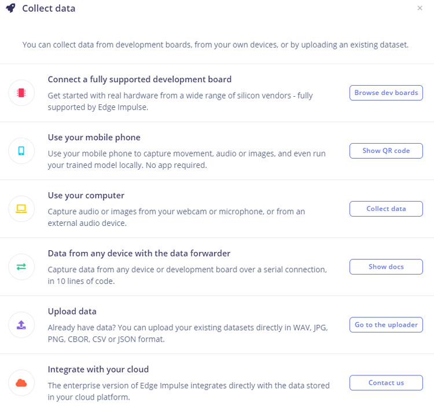Screen dimensions: 434x406
Task: Select the Upload data heading
Action: coord(72,312)
